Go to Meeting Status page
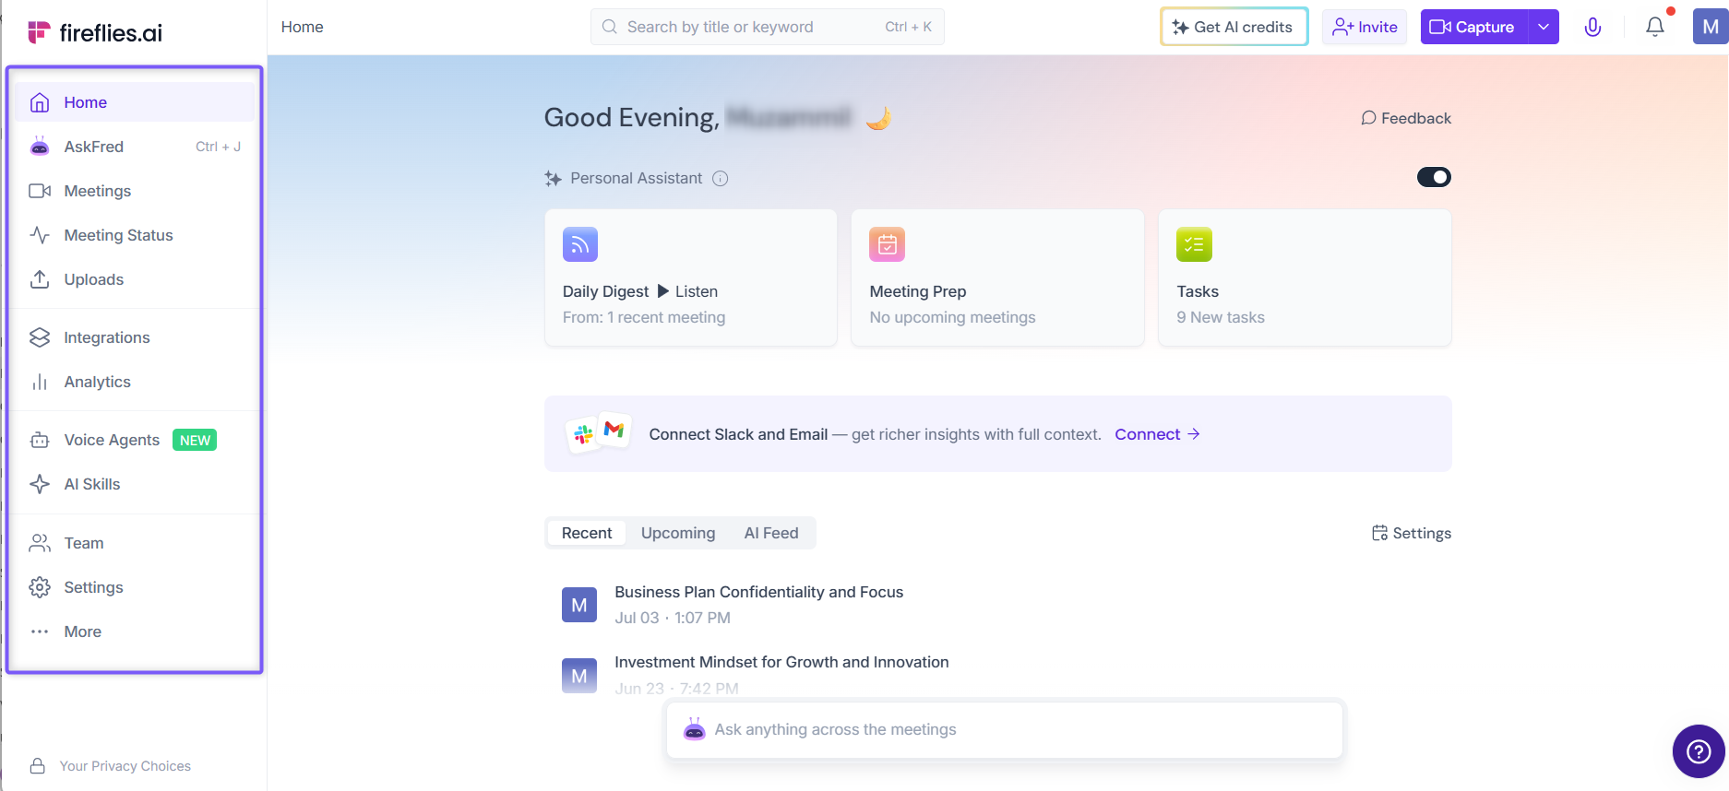Screen dimensions: 1729x791 [x=135, y=235]
